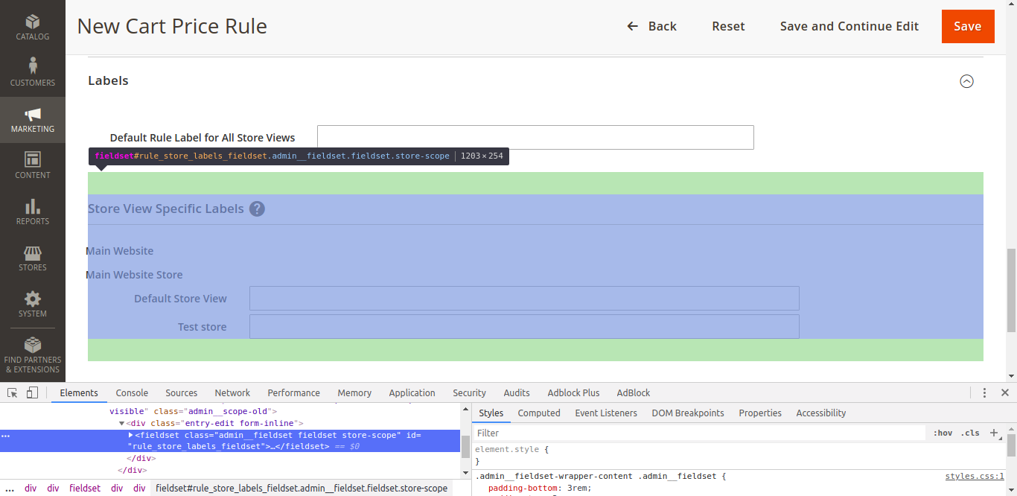
Task: Select fieldset#rule_store_labels_fieldset breadcrumb
Action: tap(302, 489)
